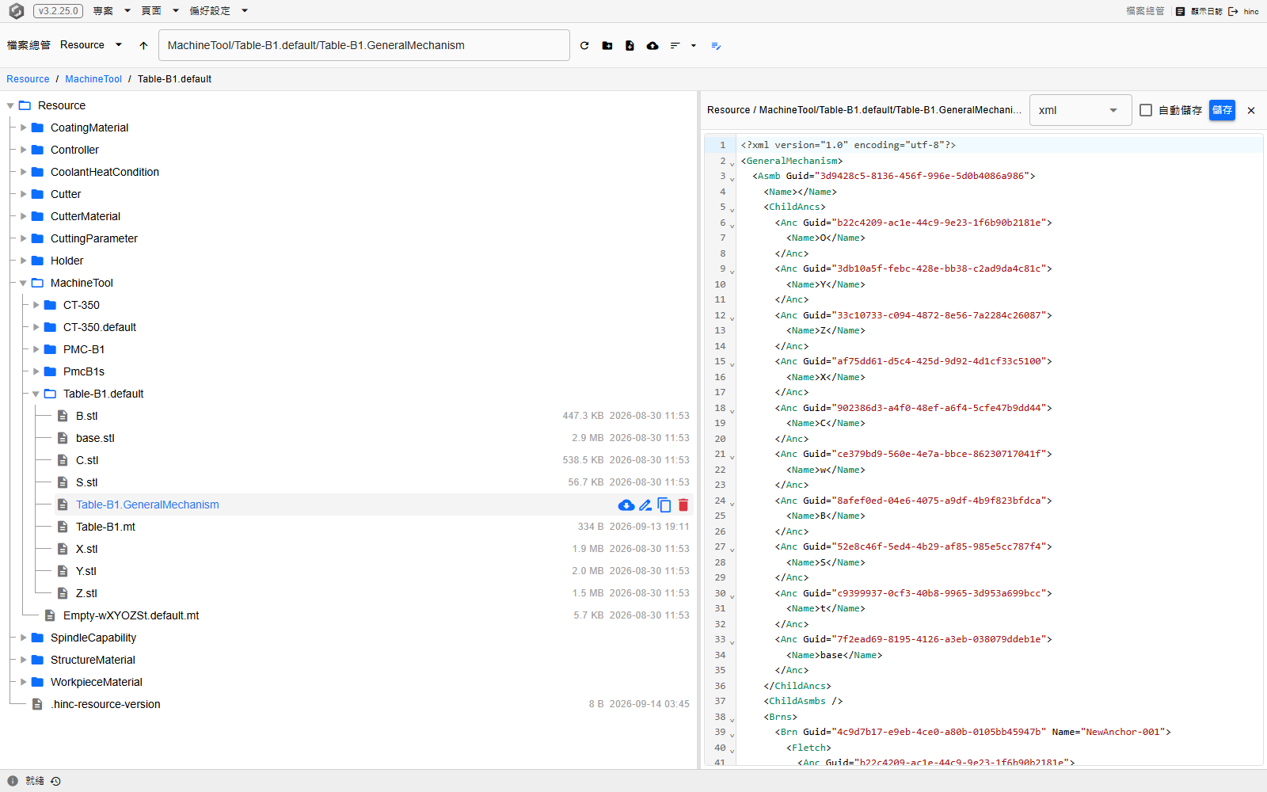Viewport: 1267px width, 792px height.
Task: Click the refresh icon beside the path field
Action: 584,46
